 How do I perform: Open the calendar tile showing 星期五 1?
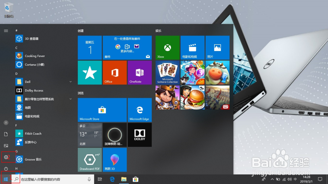(90, 47)
